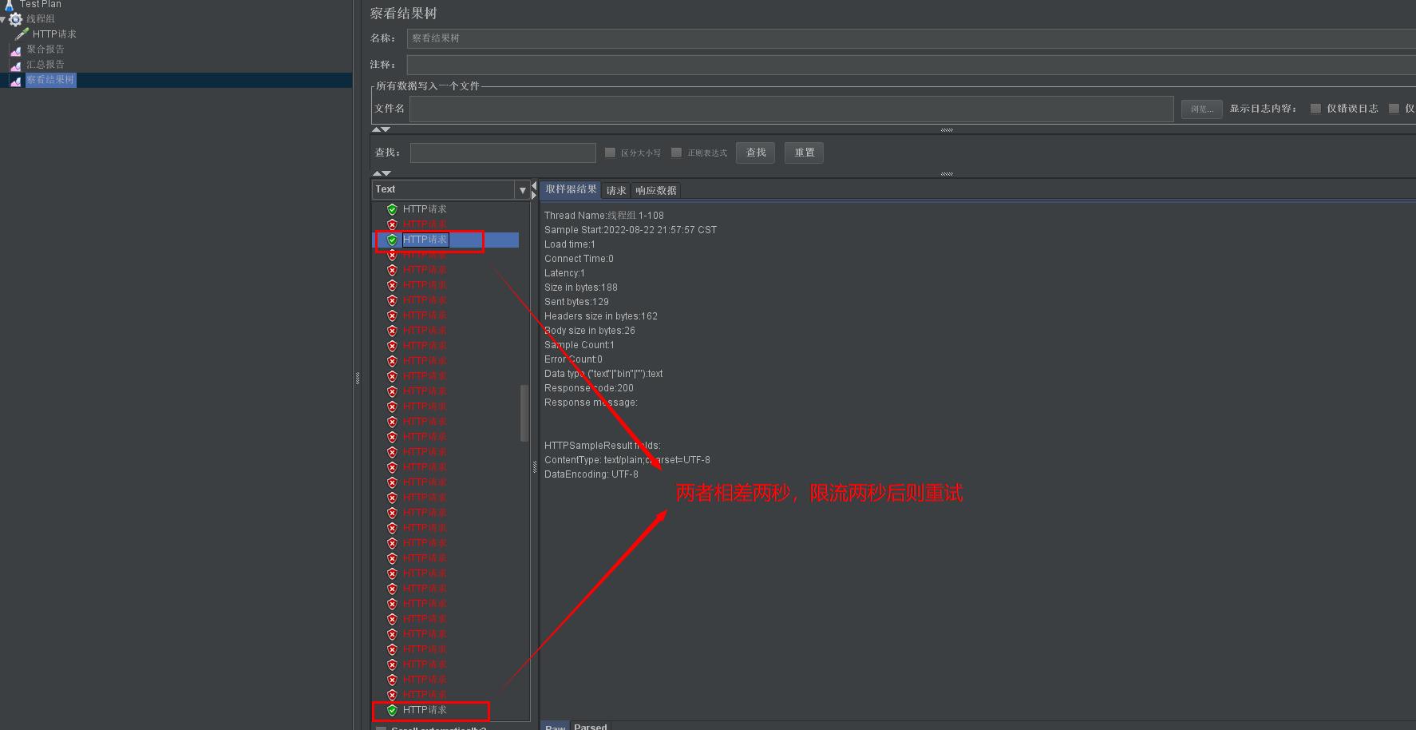Switch to 请求 tab
1416x730 pixels.
[x=616, y=191]
